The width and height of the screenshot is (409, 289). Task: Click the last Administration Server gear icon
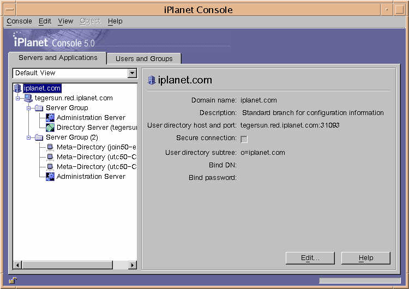tap(50, 177)
